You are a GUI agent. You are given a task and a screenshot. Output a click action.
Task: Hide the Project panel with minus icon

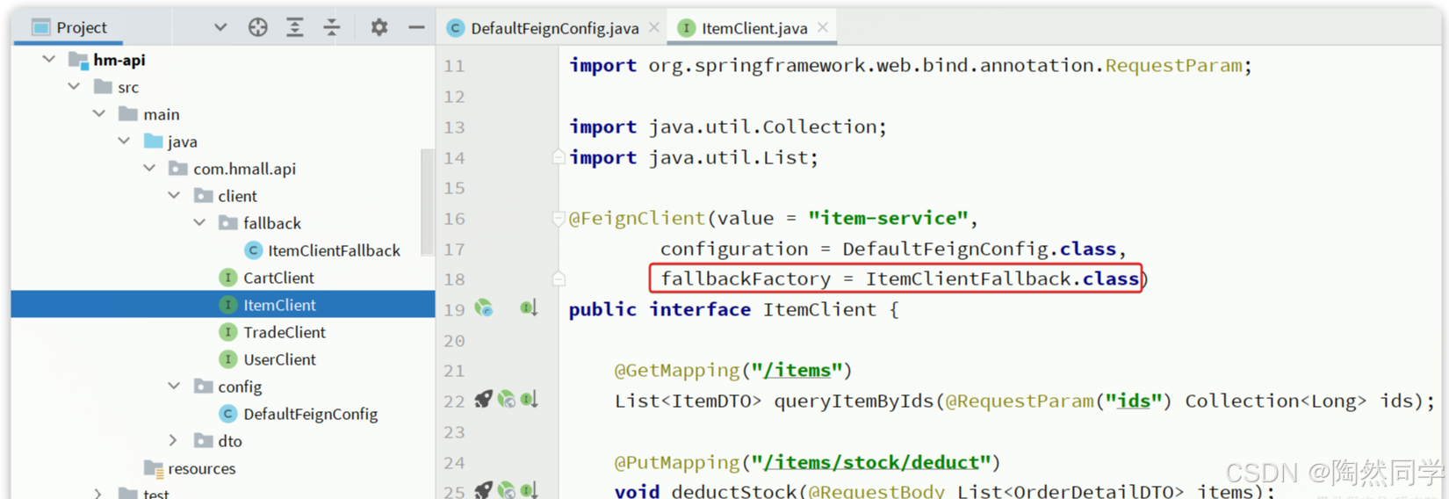[416, 27]
